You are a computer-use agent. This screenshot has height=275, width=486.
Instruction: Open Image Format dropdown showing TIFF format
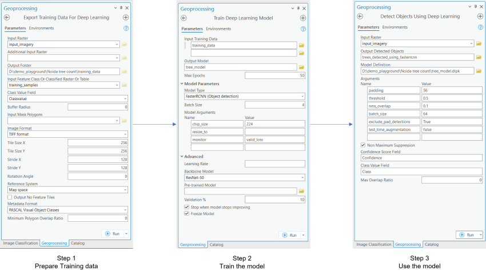(67, 134)
